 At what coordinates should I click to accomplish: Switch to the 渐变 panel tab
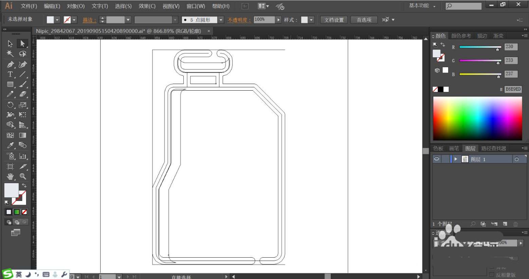(x=498, y=36)
